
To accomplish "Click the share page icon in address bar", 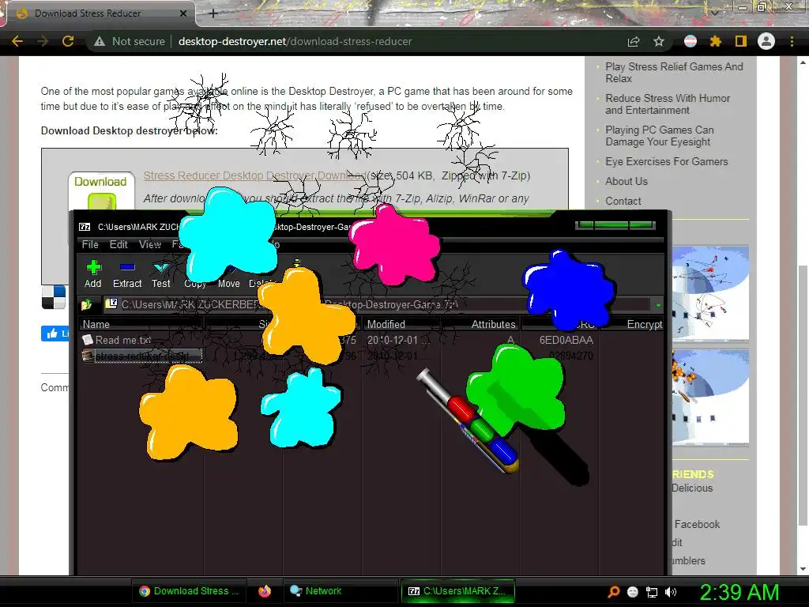I will [x=634, y=41].
